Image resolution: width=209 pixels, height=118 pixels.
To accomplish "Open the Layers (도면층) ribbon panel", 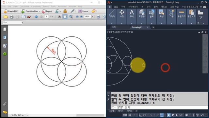I will 142,16.
